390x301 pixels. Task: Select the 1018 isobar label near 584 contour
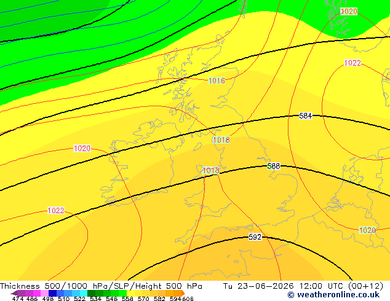pos(221,140)
